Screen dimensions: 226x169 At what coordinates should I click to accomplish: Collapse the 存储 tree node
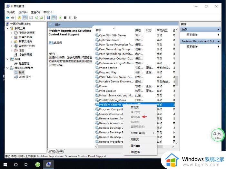[7, 59]
